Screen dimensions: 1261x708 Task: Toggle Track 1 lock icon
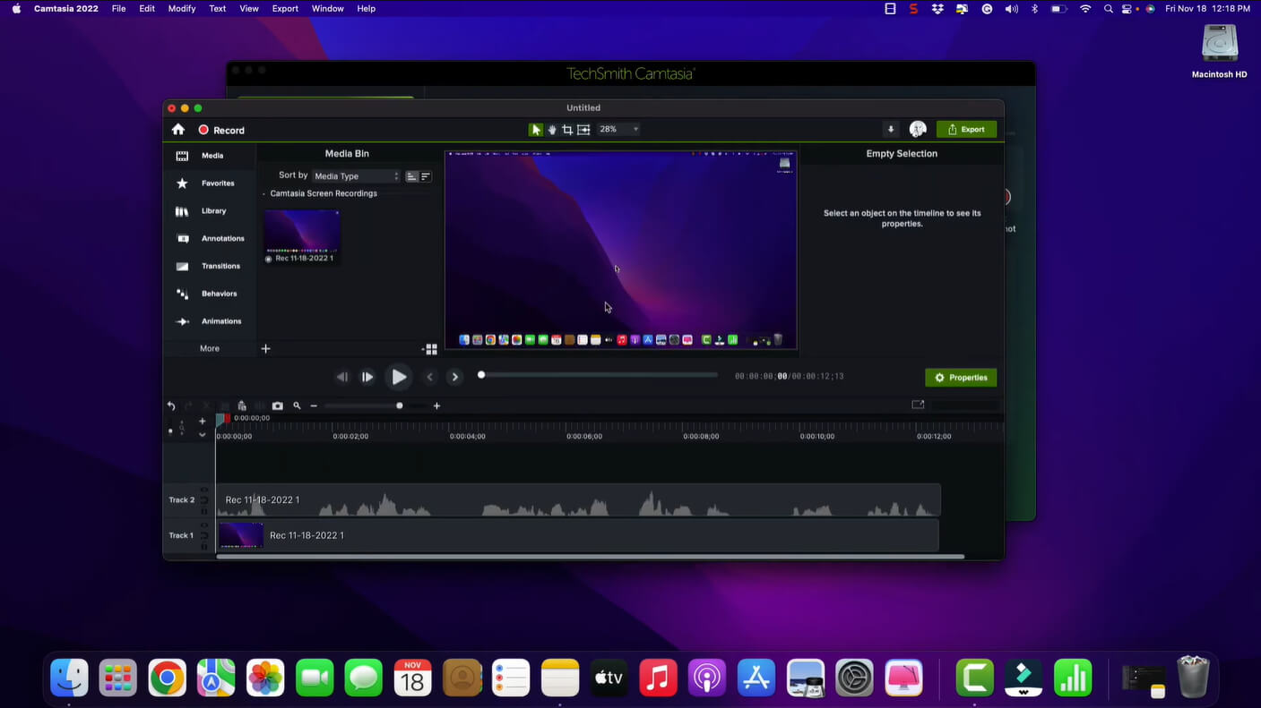pyautogui.click(x=203, y=546)
